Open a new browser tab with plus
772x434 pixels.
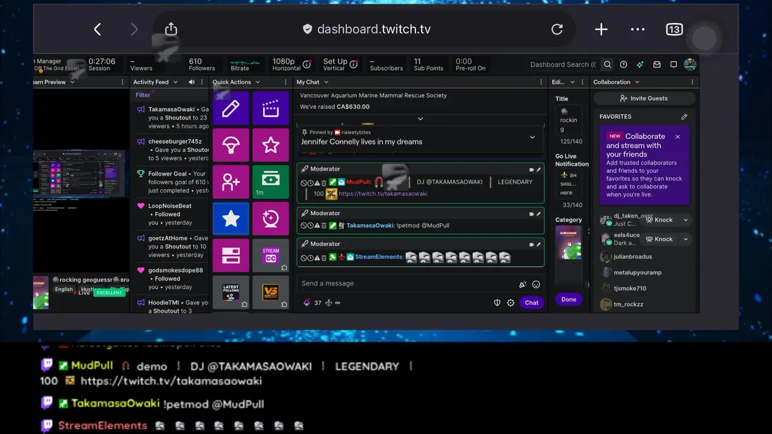(x=601, y=29)
